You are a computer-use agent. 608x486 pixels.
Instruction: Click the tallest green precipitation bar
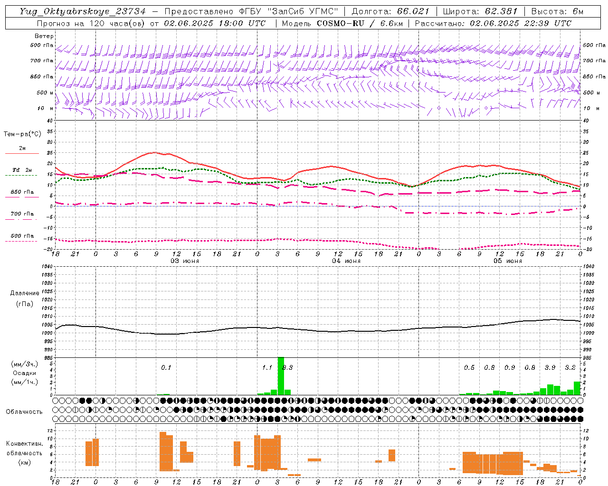click(x=281, y=376)
